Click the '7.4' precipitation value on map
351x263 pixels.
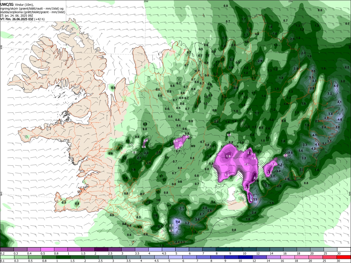coord(177,222)
